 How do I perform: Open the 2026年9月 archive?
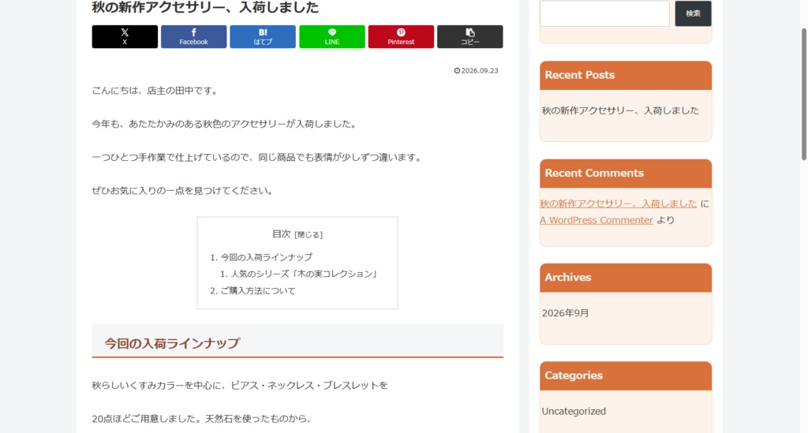[x=565, y=313]
